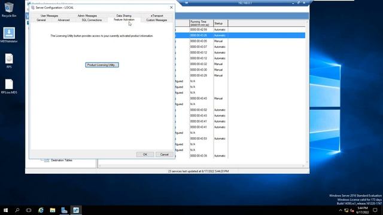The height and width of the screenshot is (215, 383).
Task: Click the pin icon on remote connection bar
Action: tap(187, 2)
